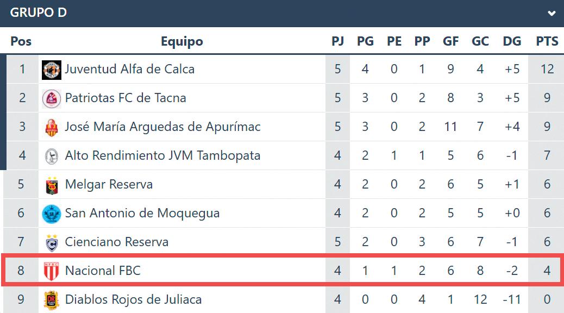Open the Juventud Alfa de Calca team name

[x=129, y=69]
